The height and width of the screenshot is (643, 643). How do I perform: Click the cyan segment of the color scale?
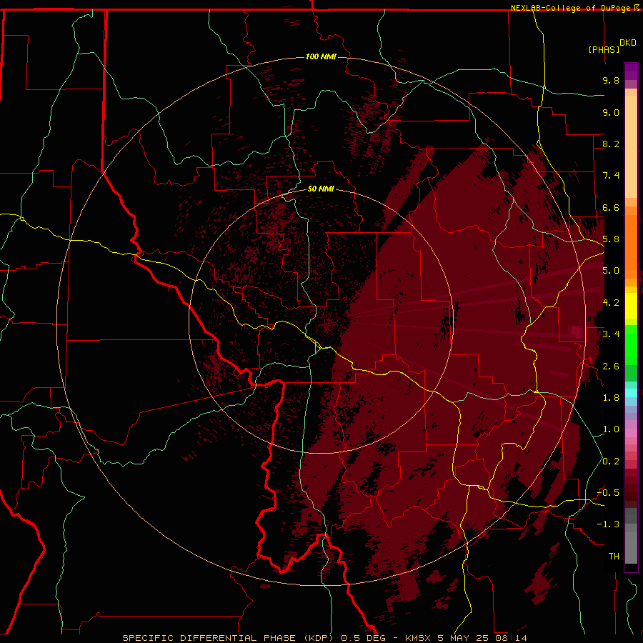631,393
